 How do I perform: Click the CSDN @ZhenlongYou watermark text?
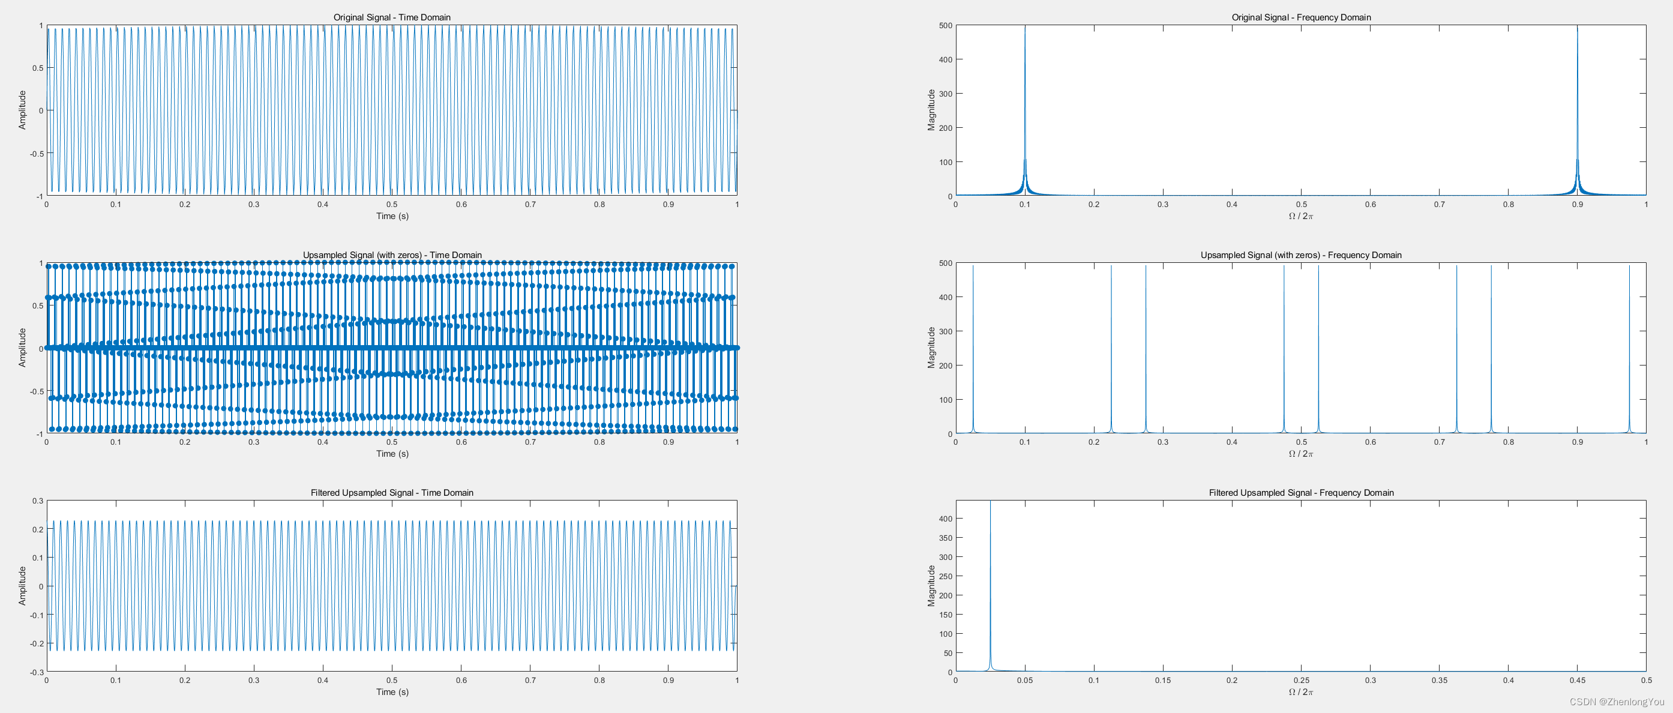click(1617, 702)
